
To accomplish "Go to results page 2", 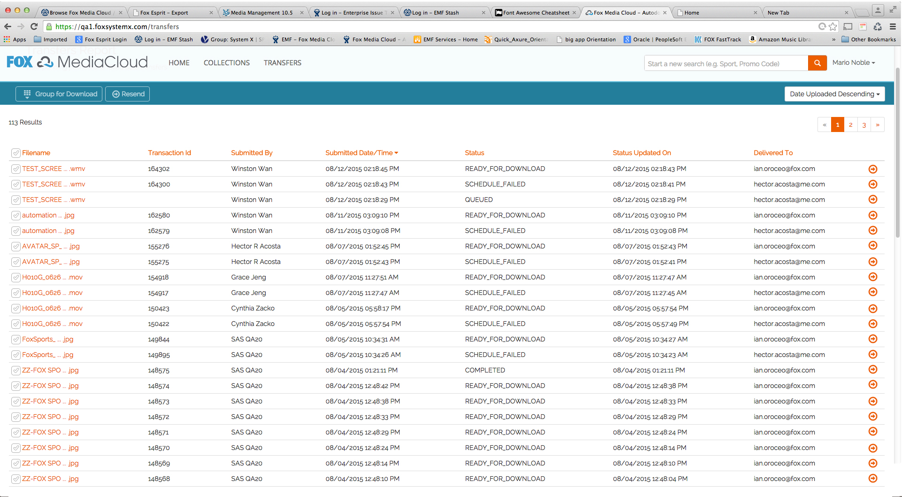I will click(850, 125).
